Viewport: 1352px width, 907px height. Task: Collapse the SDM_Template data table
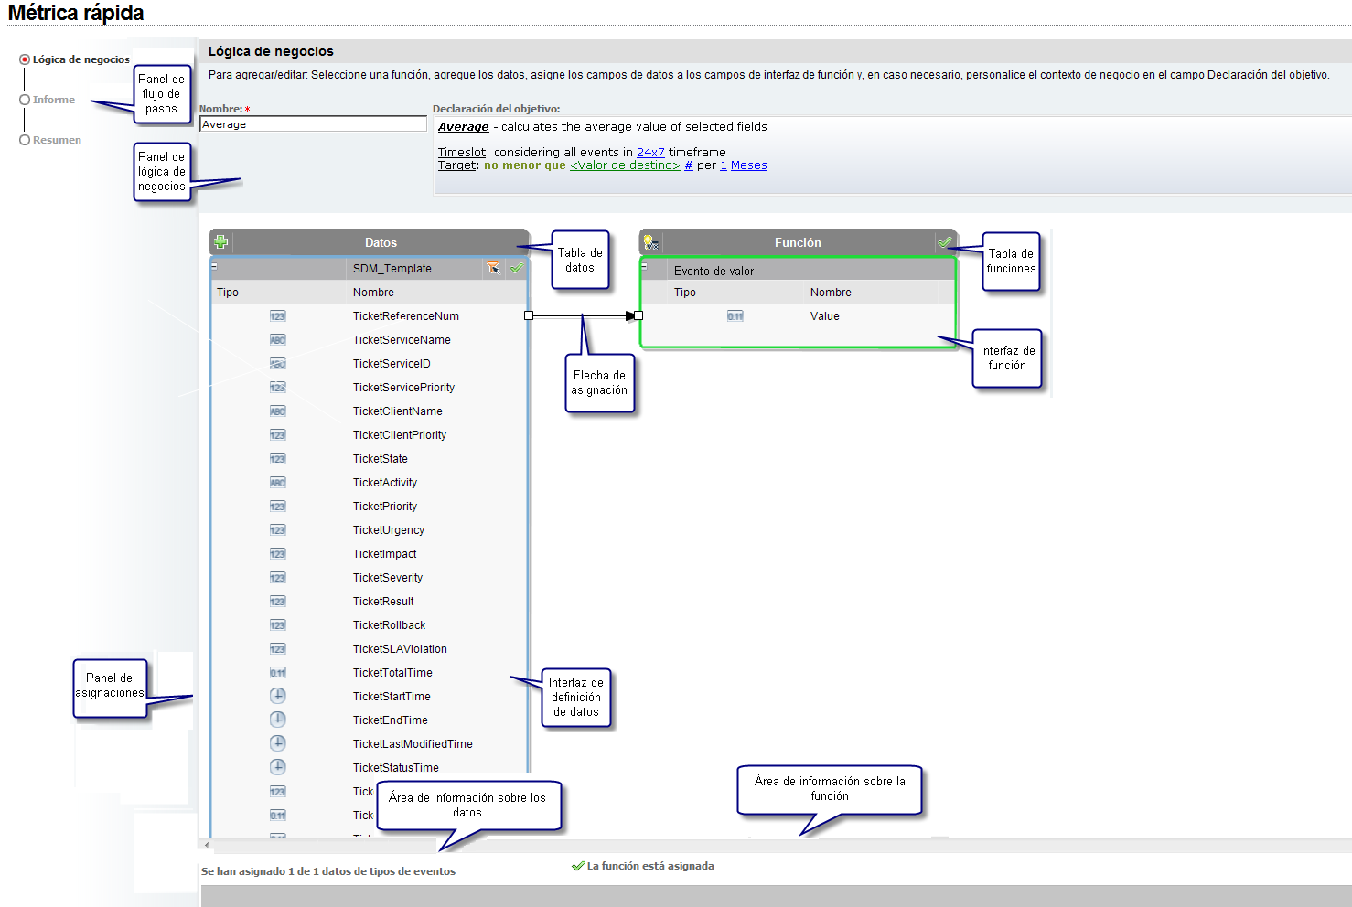tap(214, 266)
